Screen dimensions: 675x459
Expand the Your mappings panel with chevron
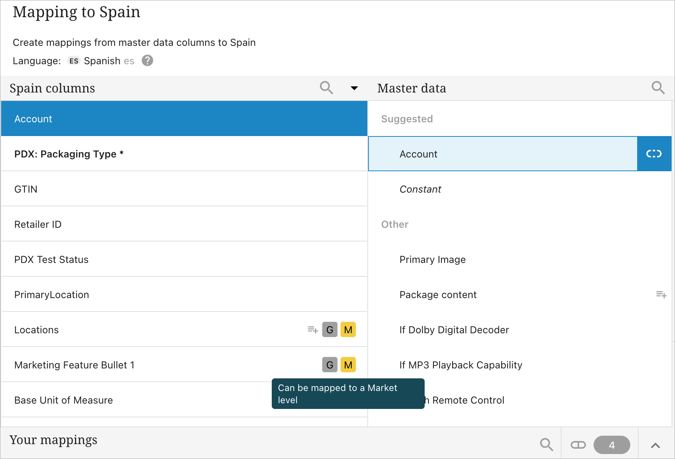tap(655, 445)
